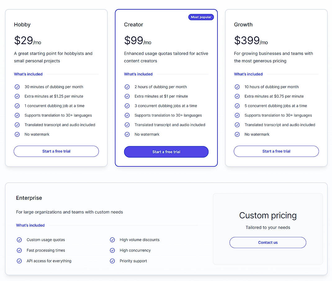Open "What's included" under the Growth plan
The width and height of the screenshot is (332, 281).
tap(248, 74)
